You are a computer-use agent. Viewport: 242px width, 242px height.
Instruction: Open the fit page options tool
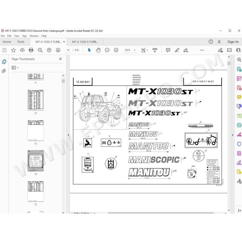[x=145, y=50]
